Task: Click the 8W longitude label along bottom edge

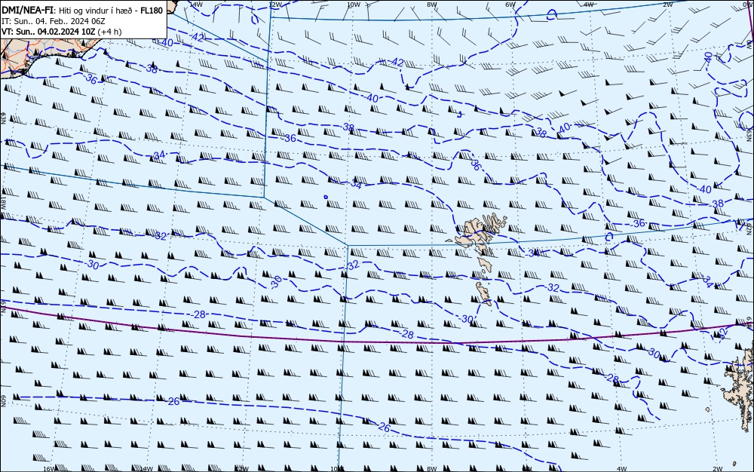Action: point(432,469)
